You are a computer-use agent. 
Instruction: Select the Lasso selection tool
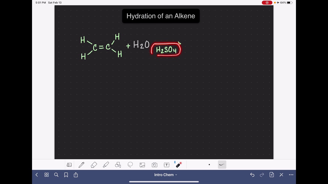click(x=130, y=165)
